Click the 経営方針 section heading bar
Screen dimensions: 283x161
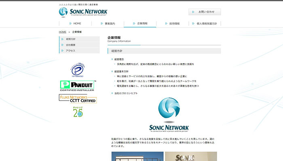[164, 51]
